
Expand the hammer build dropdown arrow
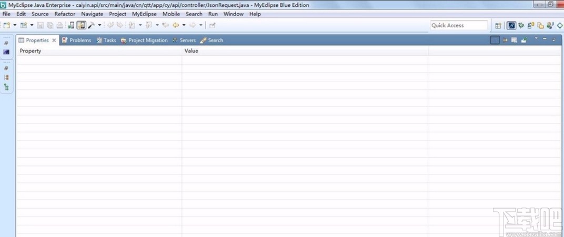99,25
